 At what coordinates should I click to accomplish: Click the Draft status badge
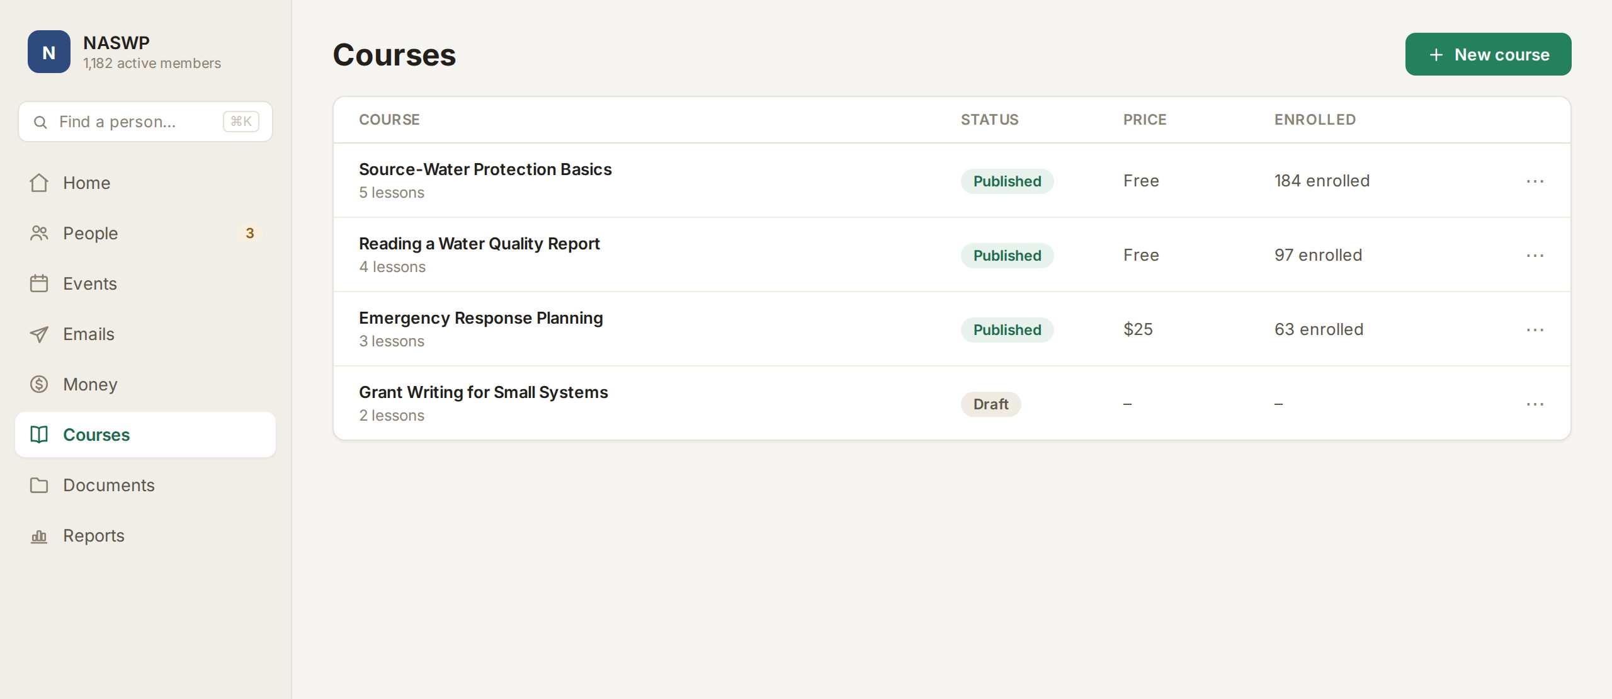click(990, 404)
